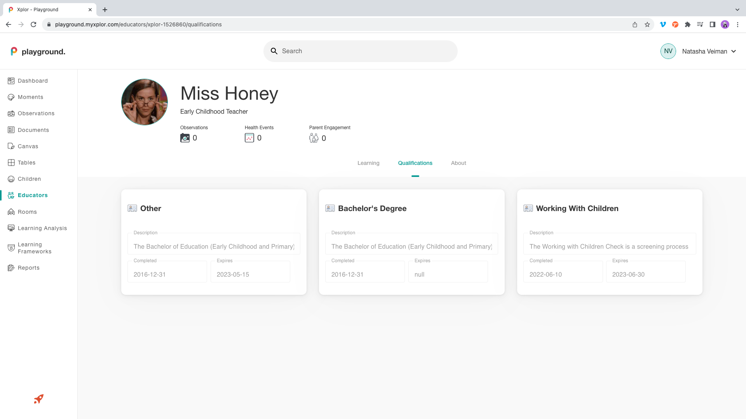Click the Parent Engagement family icon
This screenshot has height=419, width=746.
coord(314,138)
